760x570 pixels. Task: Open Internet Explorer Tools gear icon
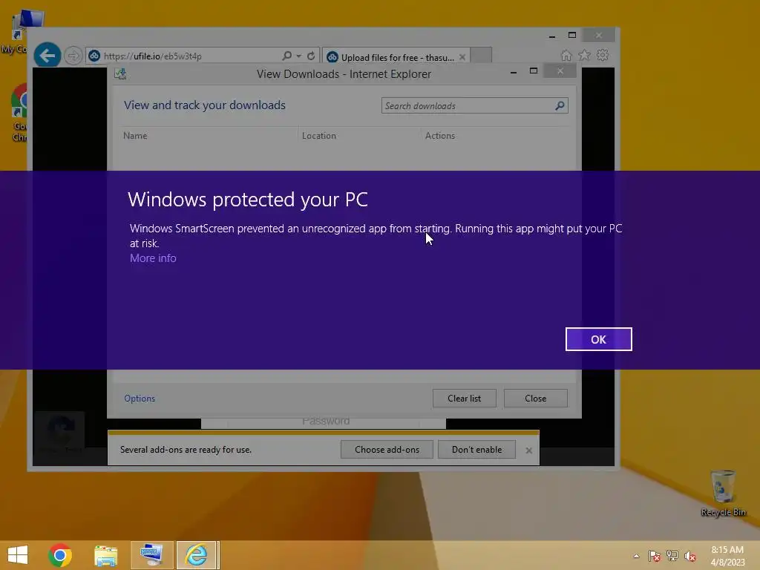click(x=603, y=55)
